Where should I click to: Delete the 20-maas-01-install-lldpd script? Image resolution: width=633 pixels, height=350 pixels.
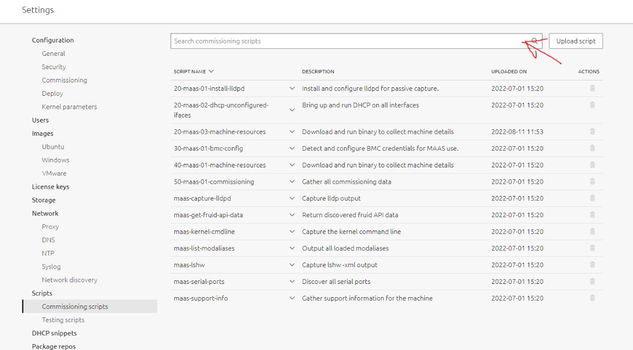[592, 88]
